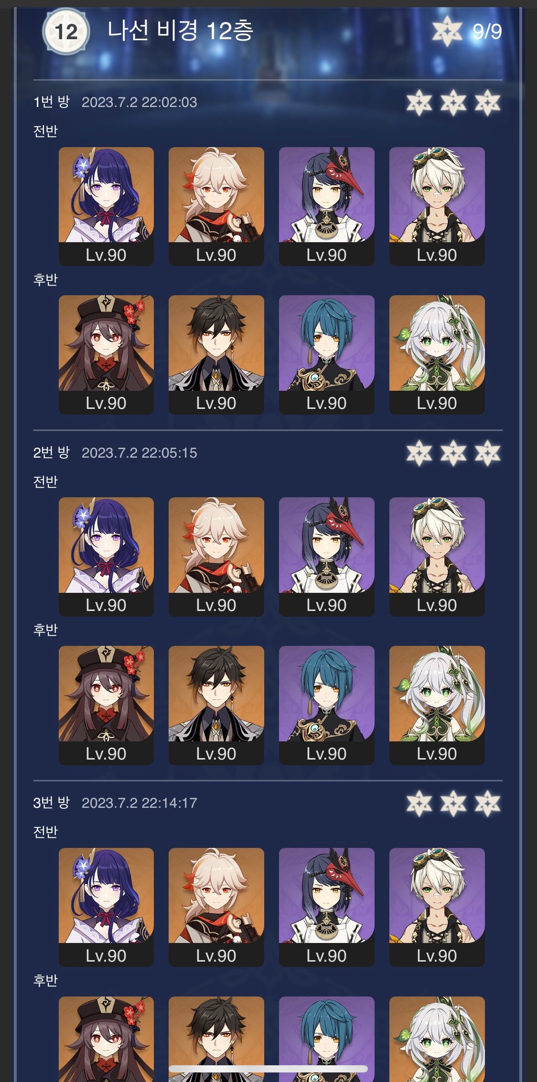Choose Hu Tao portrait in chamber 1 second half
This screenshot has width=537, height=1082.
[106, 354]
